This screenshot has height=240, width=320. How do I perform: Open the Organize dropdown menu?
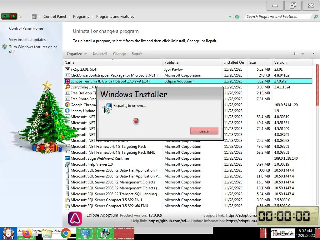(77, 54)
